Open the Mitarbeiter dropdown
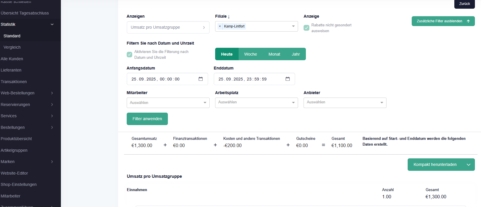This screenshot has width=481, height=207. click(168, 103)
